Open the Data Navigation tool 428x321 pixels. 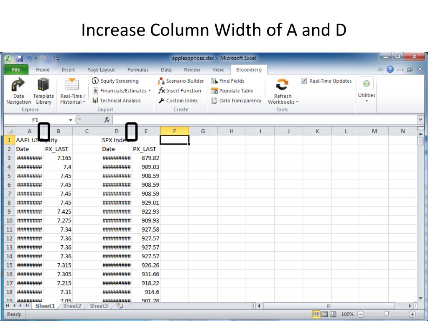coord(18,91)
